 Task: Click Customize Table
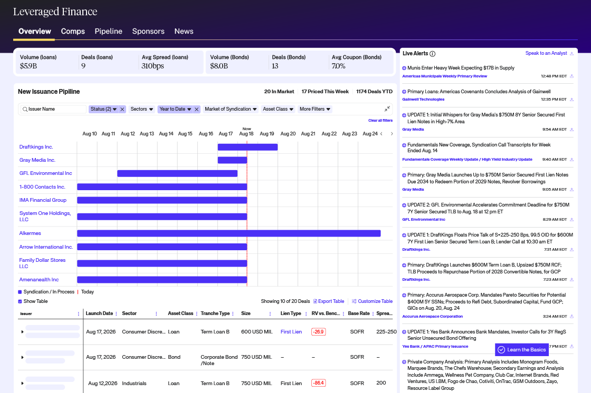click(372, 301)
